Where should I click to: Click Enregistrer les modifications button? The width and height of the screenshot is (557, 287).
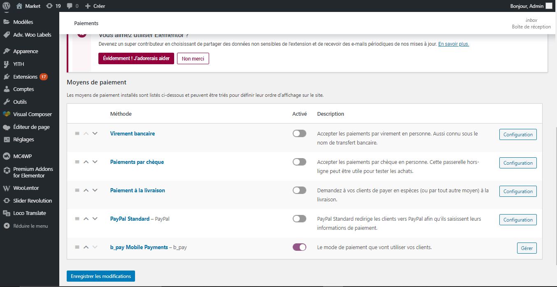click(101, 276)
